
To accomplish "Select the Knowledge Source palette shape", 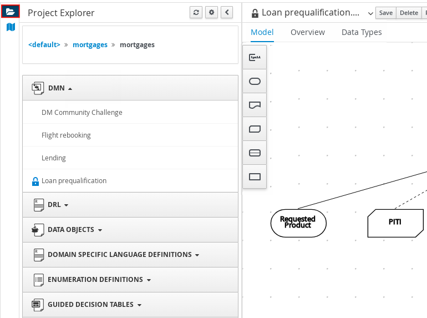I will click(255, 105).
